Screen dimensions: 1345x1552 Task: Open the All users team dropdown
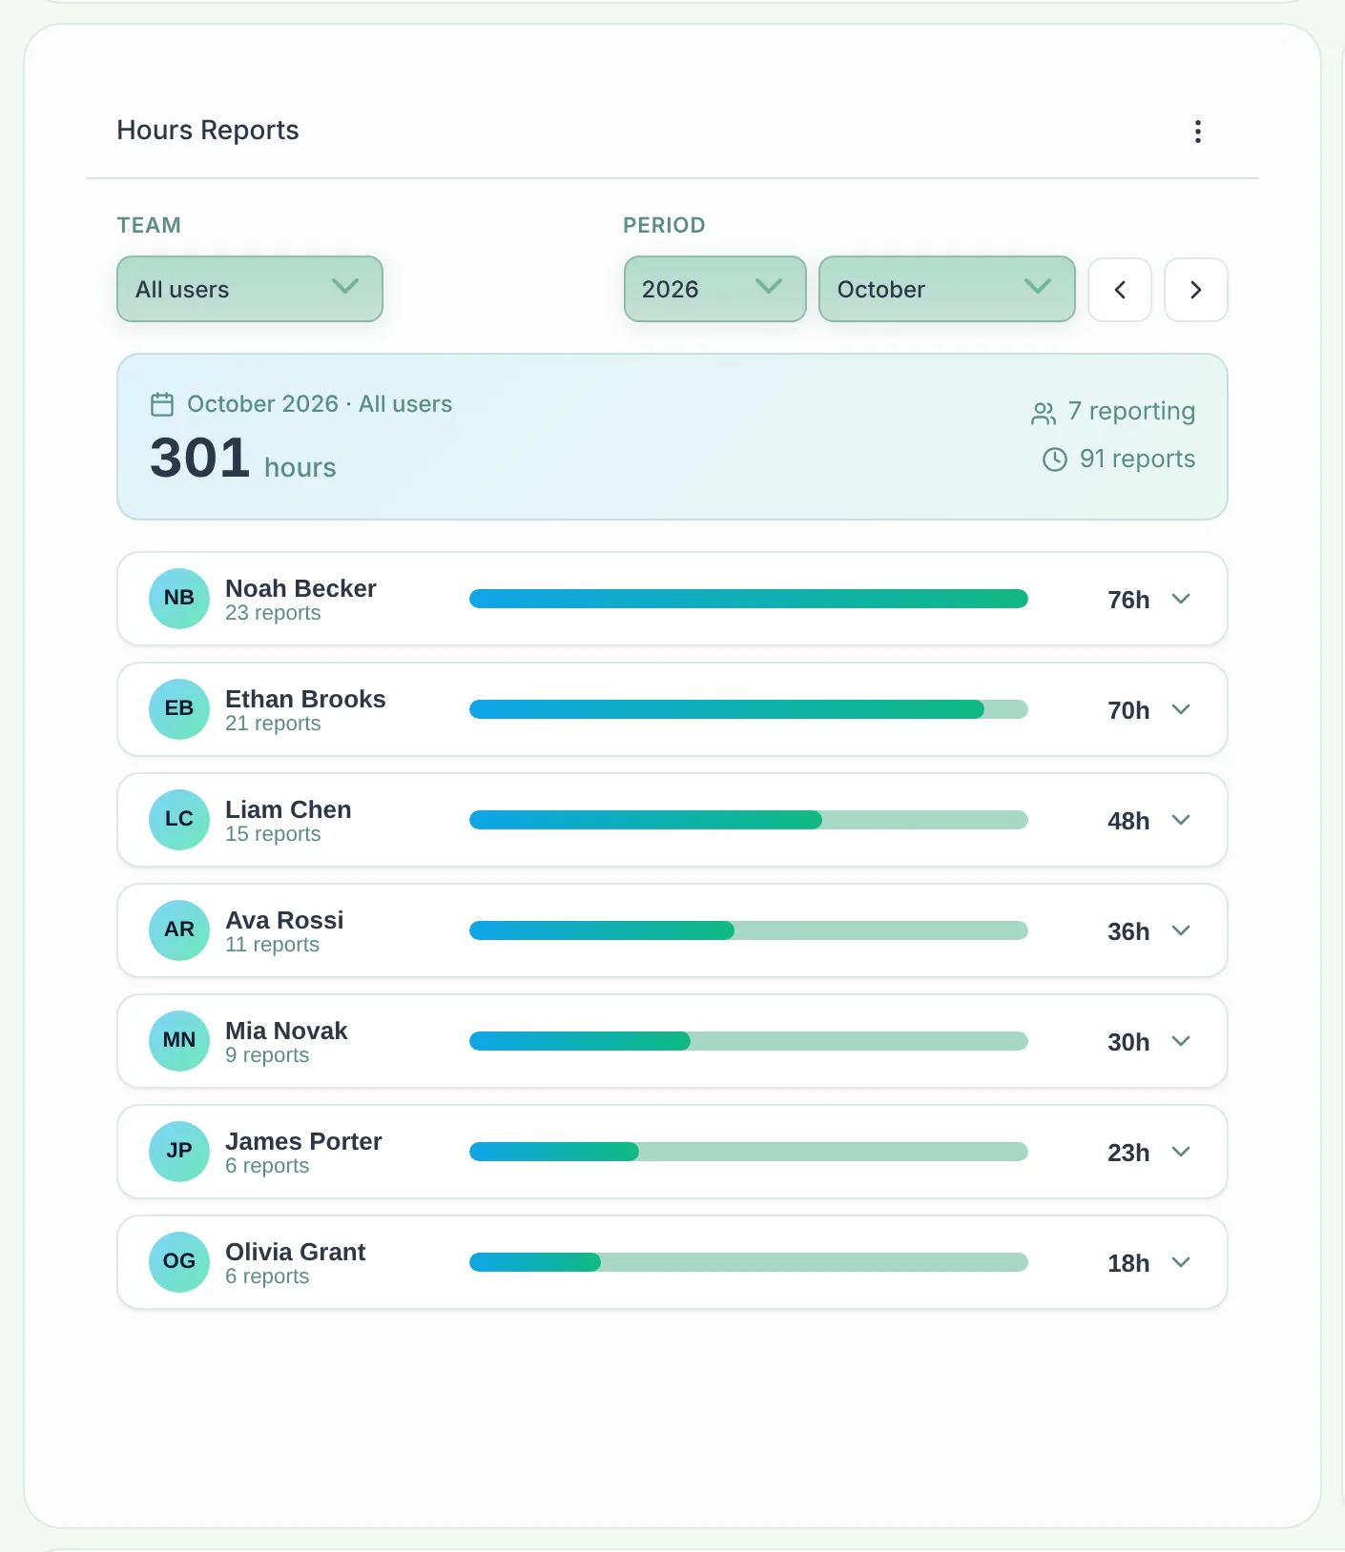(250, 289)
